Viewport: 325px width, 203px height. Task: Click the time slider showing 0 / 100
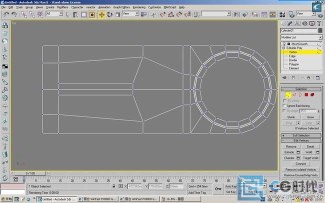click(x=30, y=173)
